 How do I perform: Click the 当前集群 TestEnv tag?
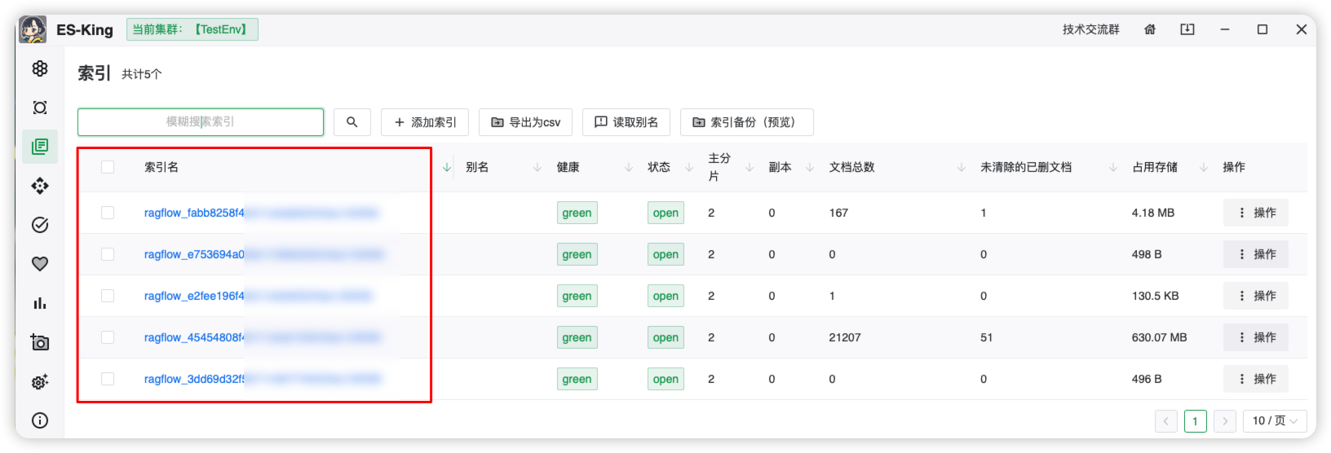[x=192, y=29]
